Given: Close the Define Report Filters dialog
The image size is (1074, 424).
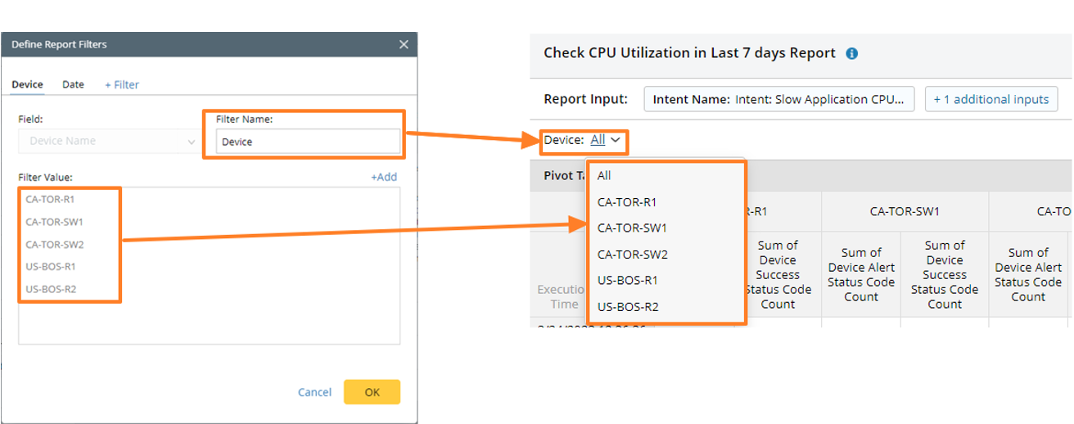Looking at the screenshot, I should 404,44.
